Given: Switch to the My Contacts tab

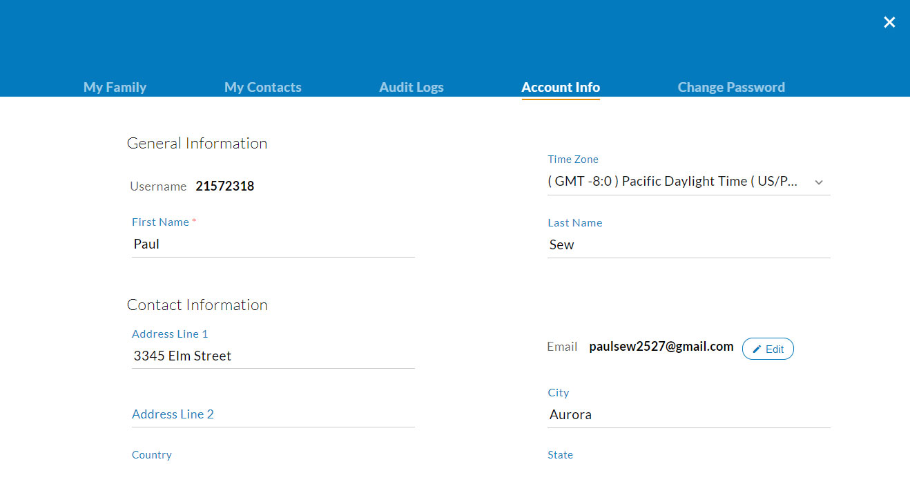Looking at the screenshot, I should [x=262, y=87].
